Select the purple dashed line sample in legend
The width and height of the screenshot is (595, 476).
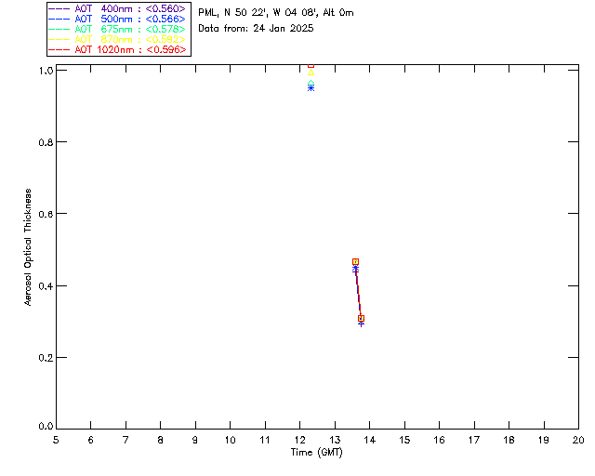59,8
